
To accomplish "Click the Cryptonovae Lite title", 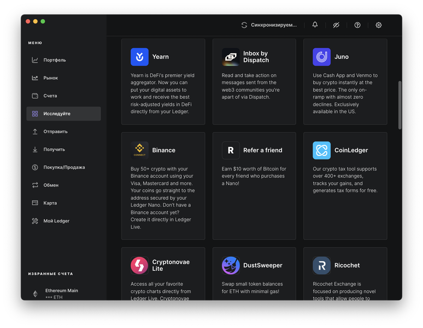I will tap(171, 266).
